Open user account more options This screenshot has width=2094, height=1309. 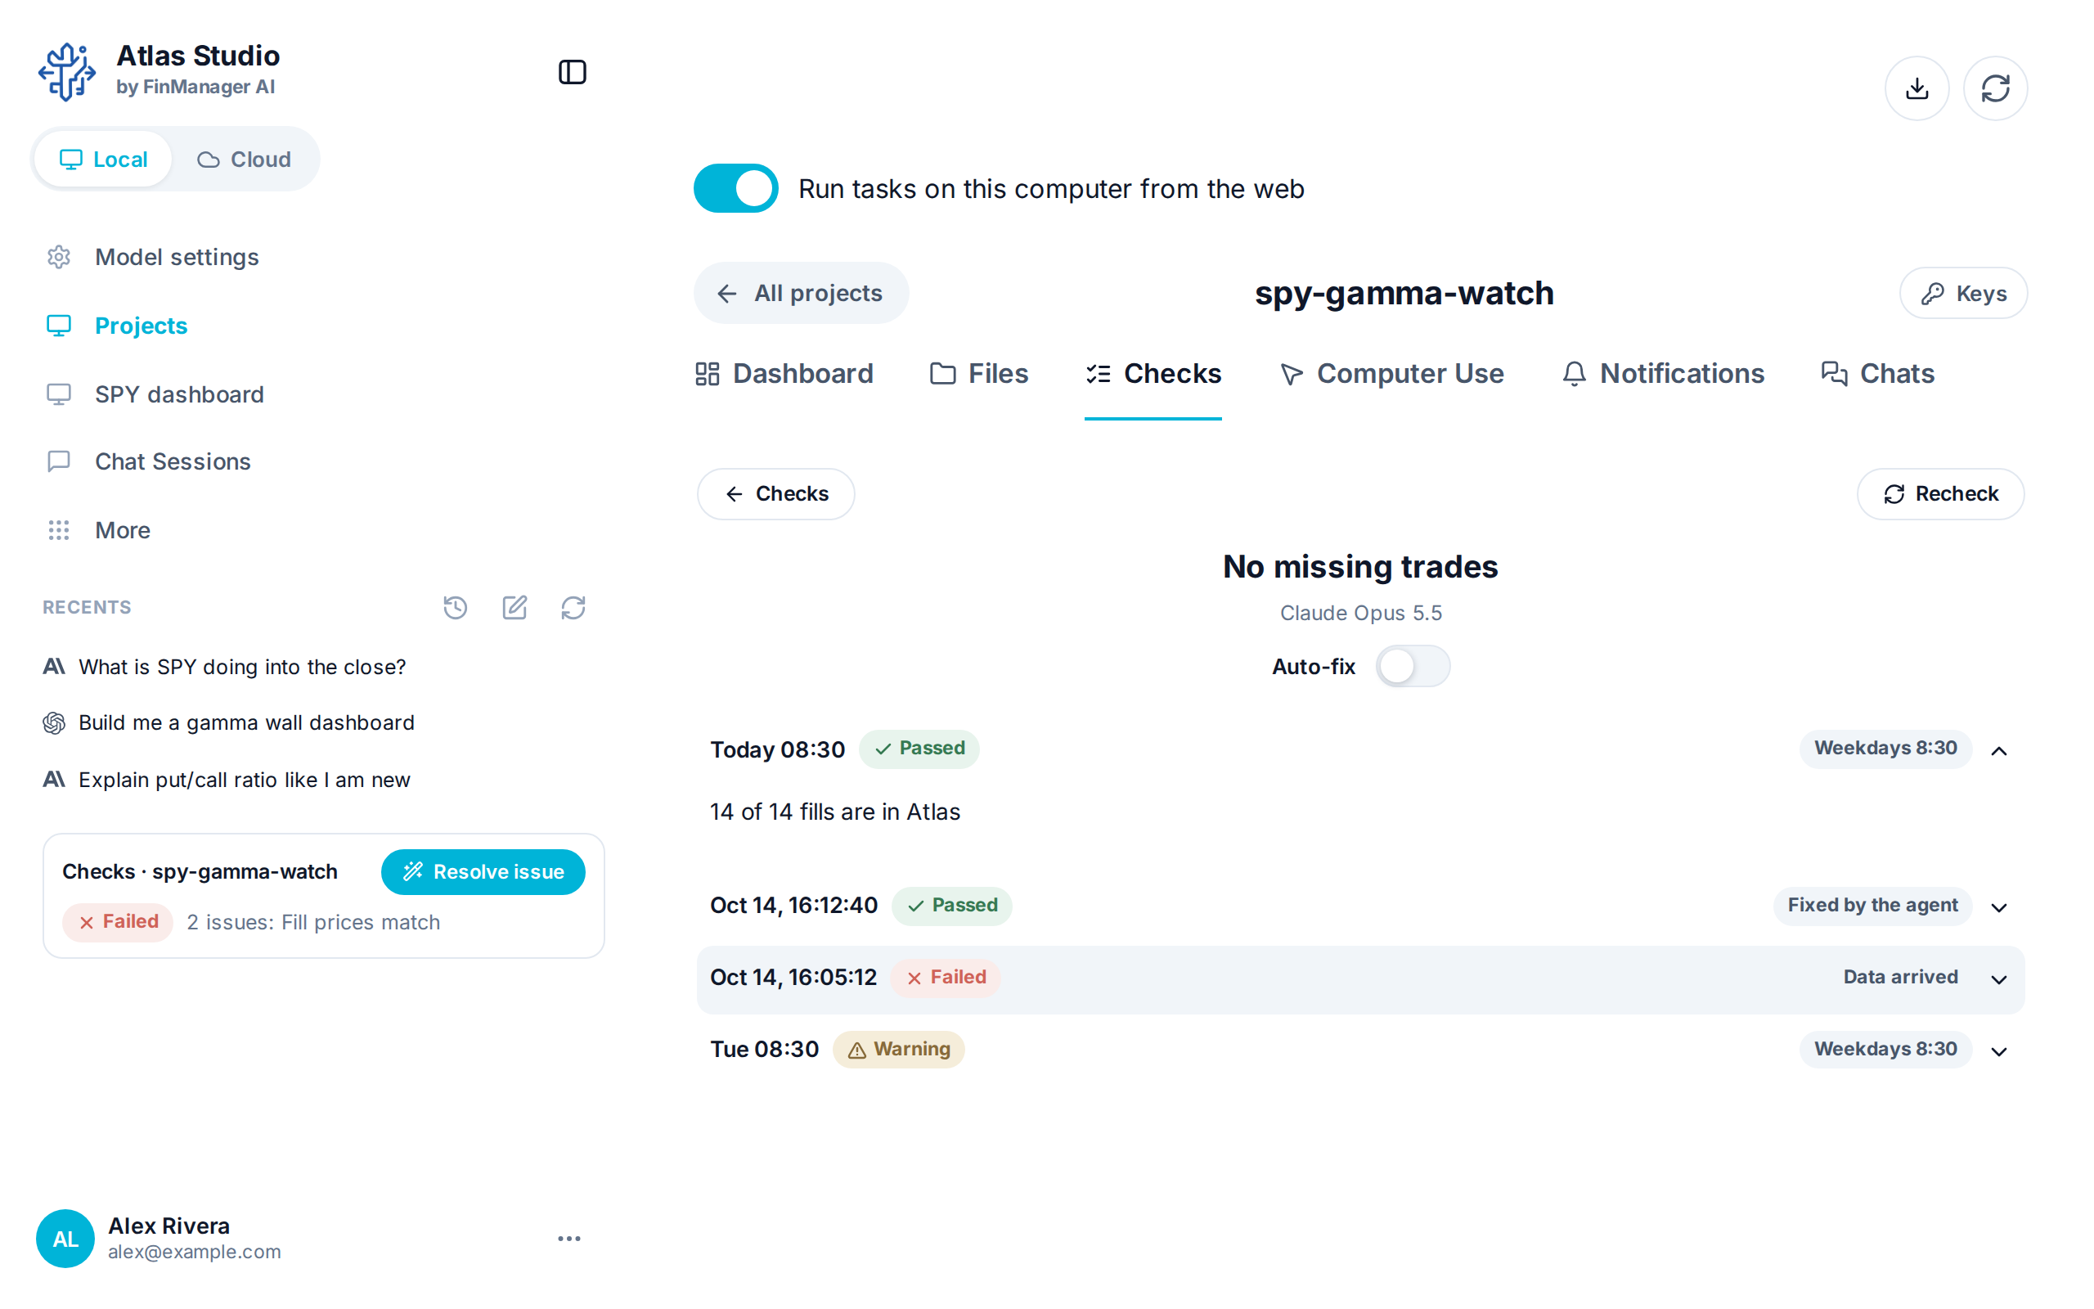(569, 1239)
